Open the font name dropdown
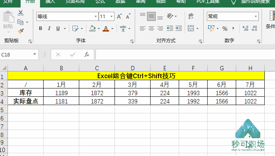This screenshot has width=275, height=156. tap(95, 17)
